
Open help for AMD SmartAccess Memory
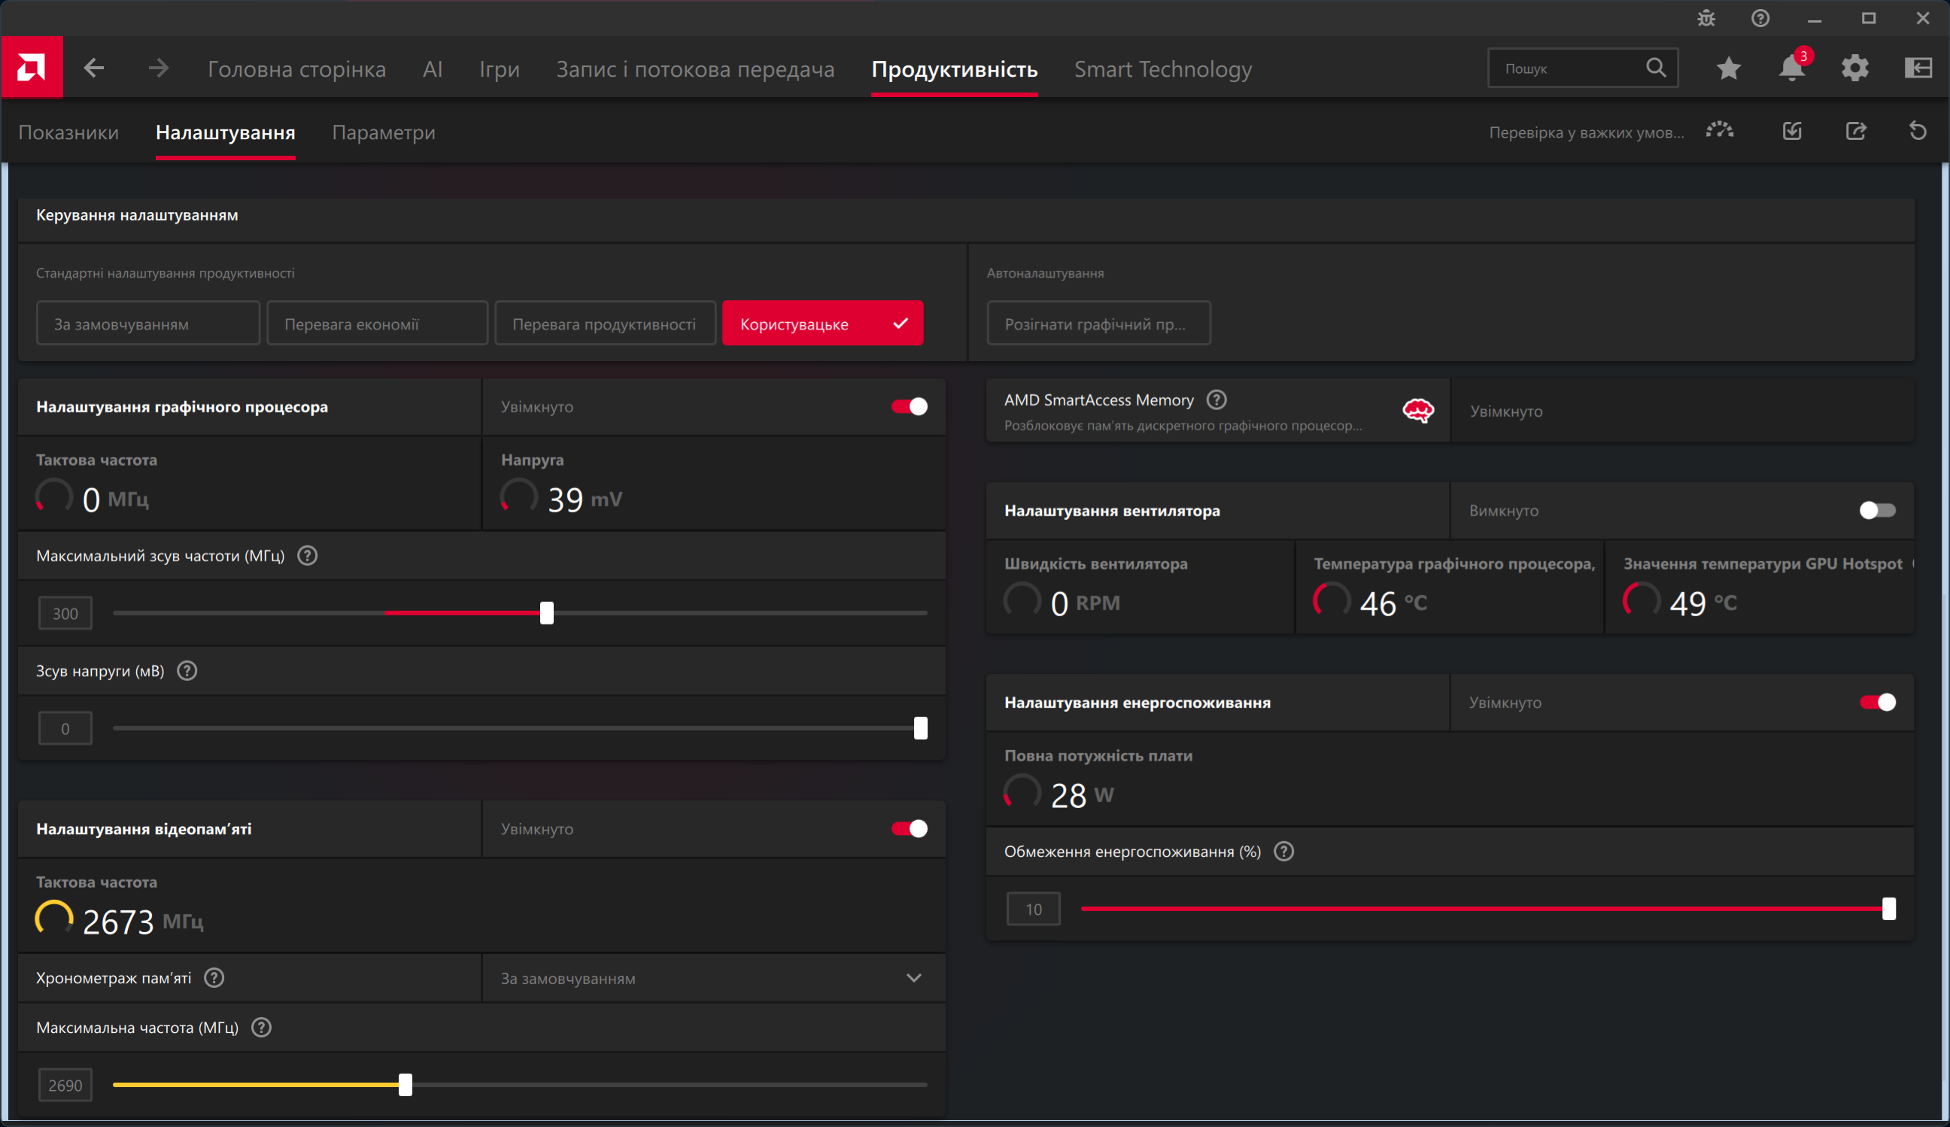[1216, 399]
